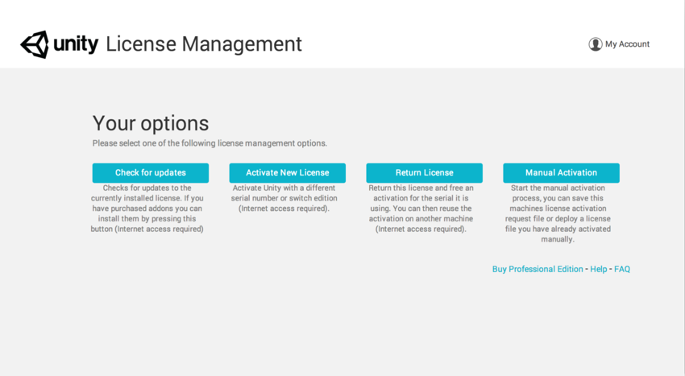Select the Activate New License button
Image resolution: width=685 pixels, height=376 pixels.
(288, 173)
